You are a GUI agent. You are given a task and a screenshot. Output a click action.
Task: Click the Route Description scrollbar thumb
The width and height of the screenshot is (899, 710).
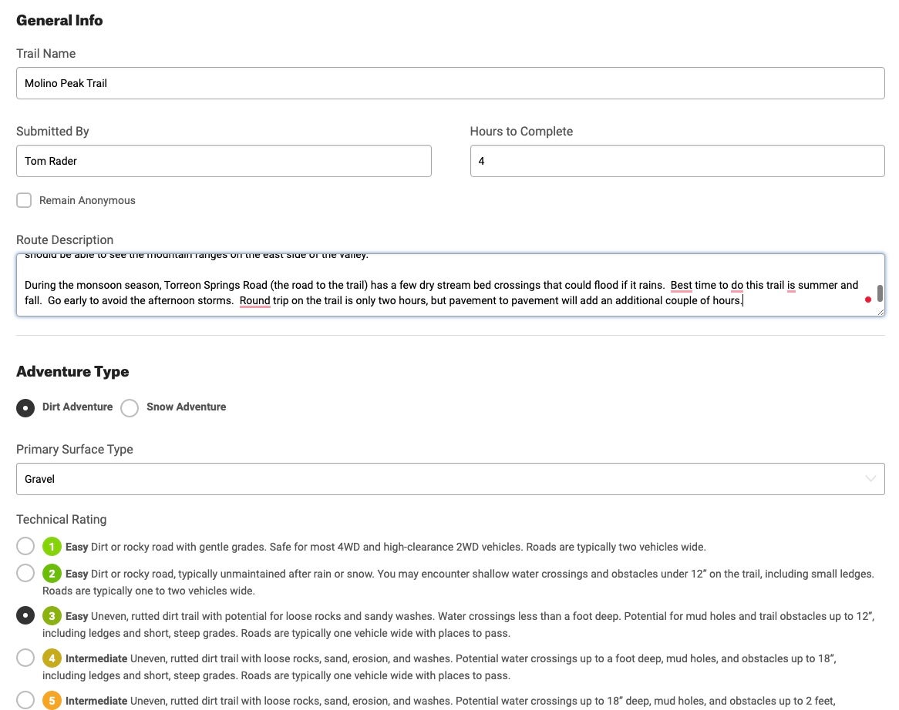pyautogui.click(x=880, y=293)
